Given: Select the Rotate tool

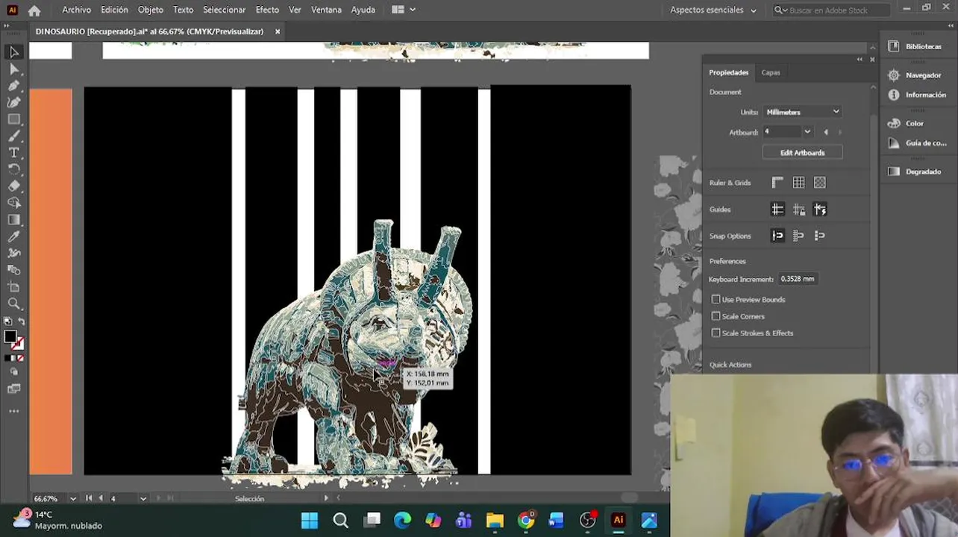Looking at the screenshot, I should [x=13, y=169].
